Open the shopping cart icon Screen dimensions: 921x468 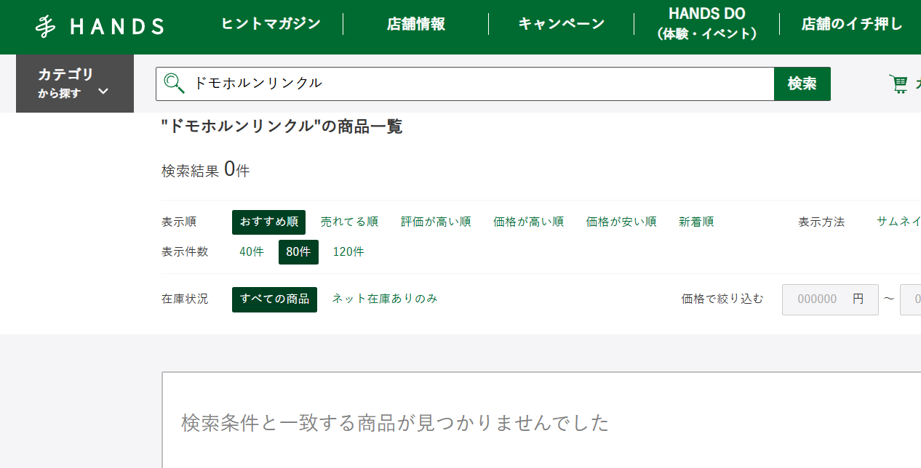(899, 84)
